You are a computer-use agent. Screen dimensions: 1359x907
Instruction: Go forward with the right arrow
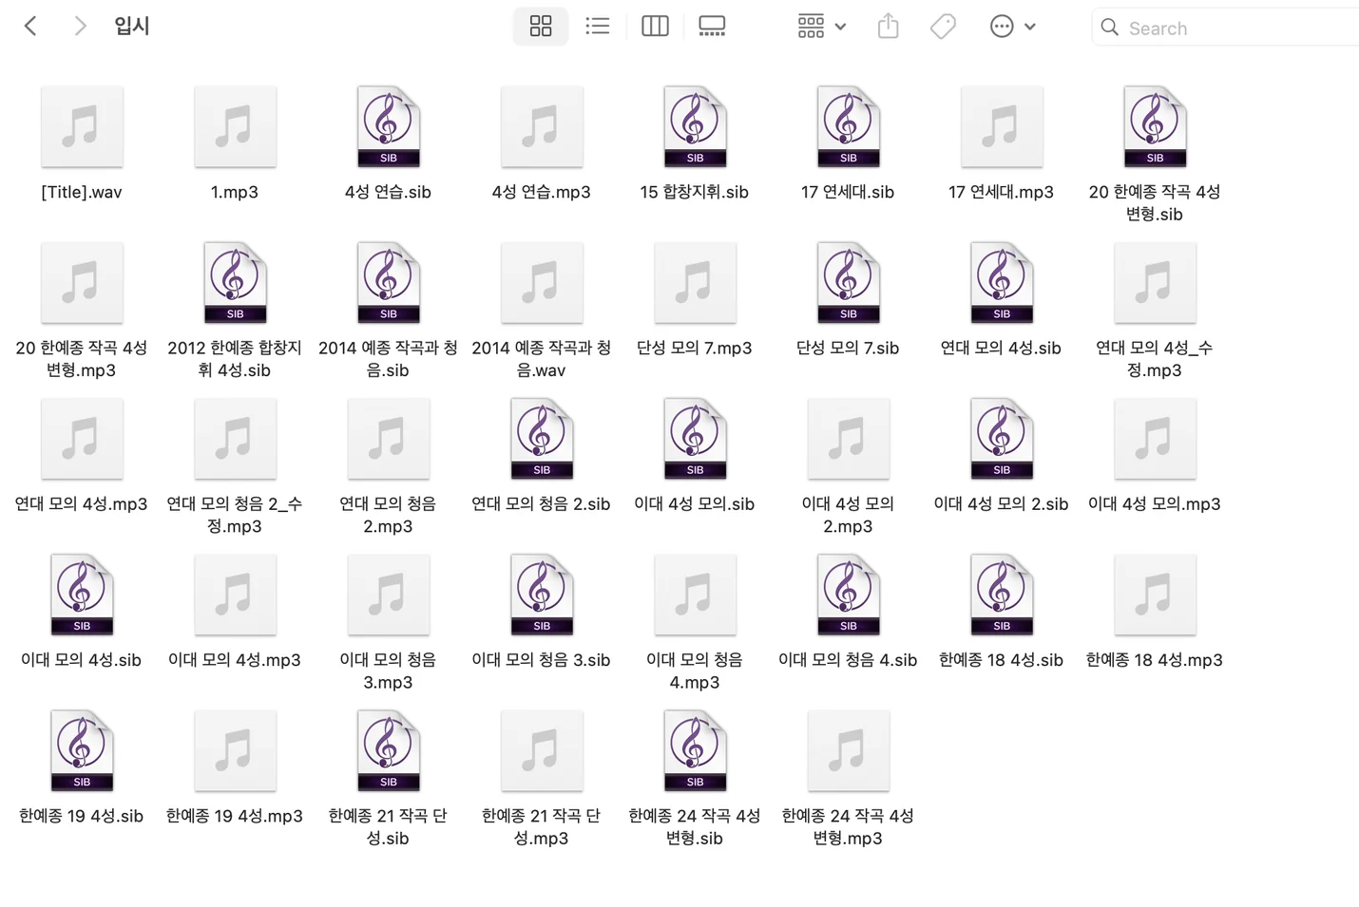(80, 27)
